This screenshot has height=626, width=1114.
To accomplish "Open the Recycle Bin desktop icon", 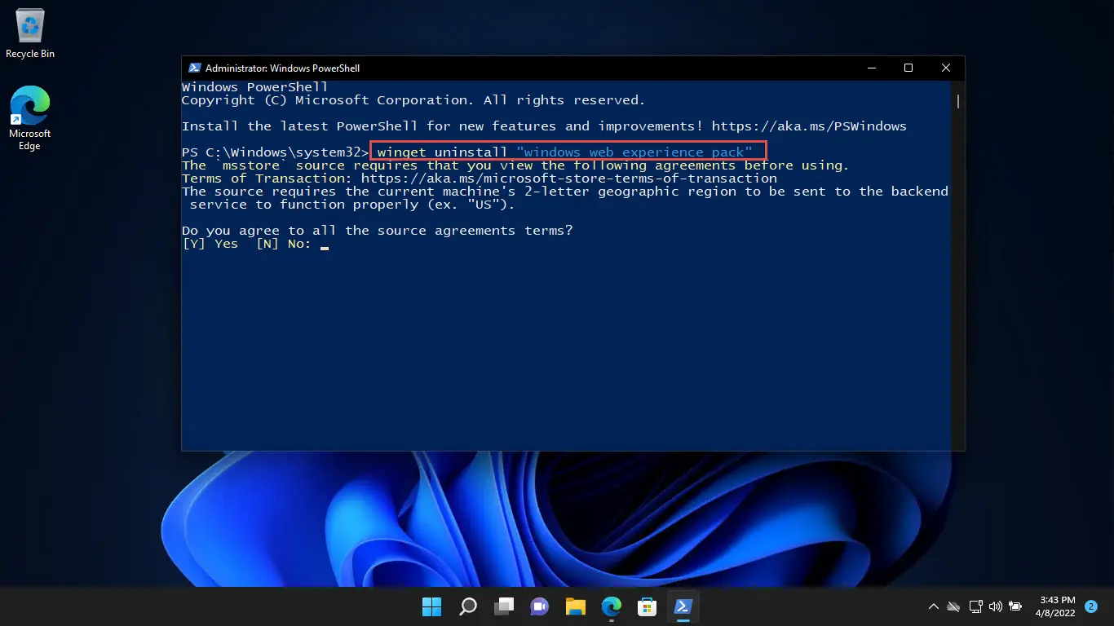I will pos(30,34).
